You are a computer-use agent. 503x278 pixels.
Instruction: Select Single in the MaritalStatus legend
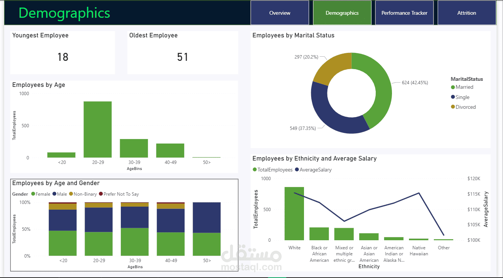[x=460, y=97]
